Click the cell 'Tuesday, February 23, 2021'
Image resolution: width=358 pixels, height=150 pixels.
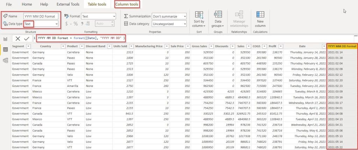[x=305, y=86]
